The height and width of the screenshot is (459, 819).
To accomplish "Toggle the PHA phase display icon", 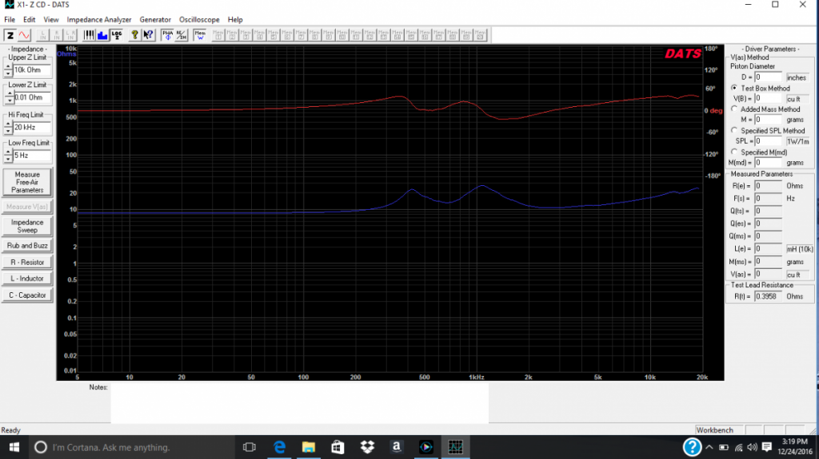I will [167, 35].
